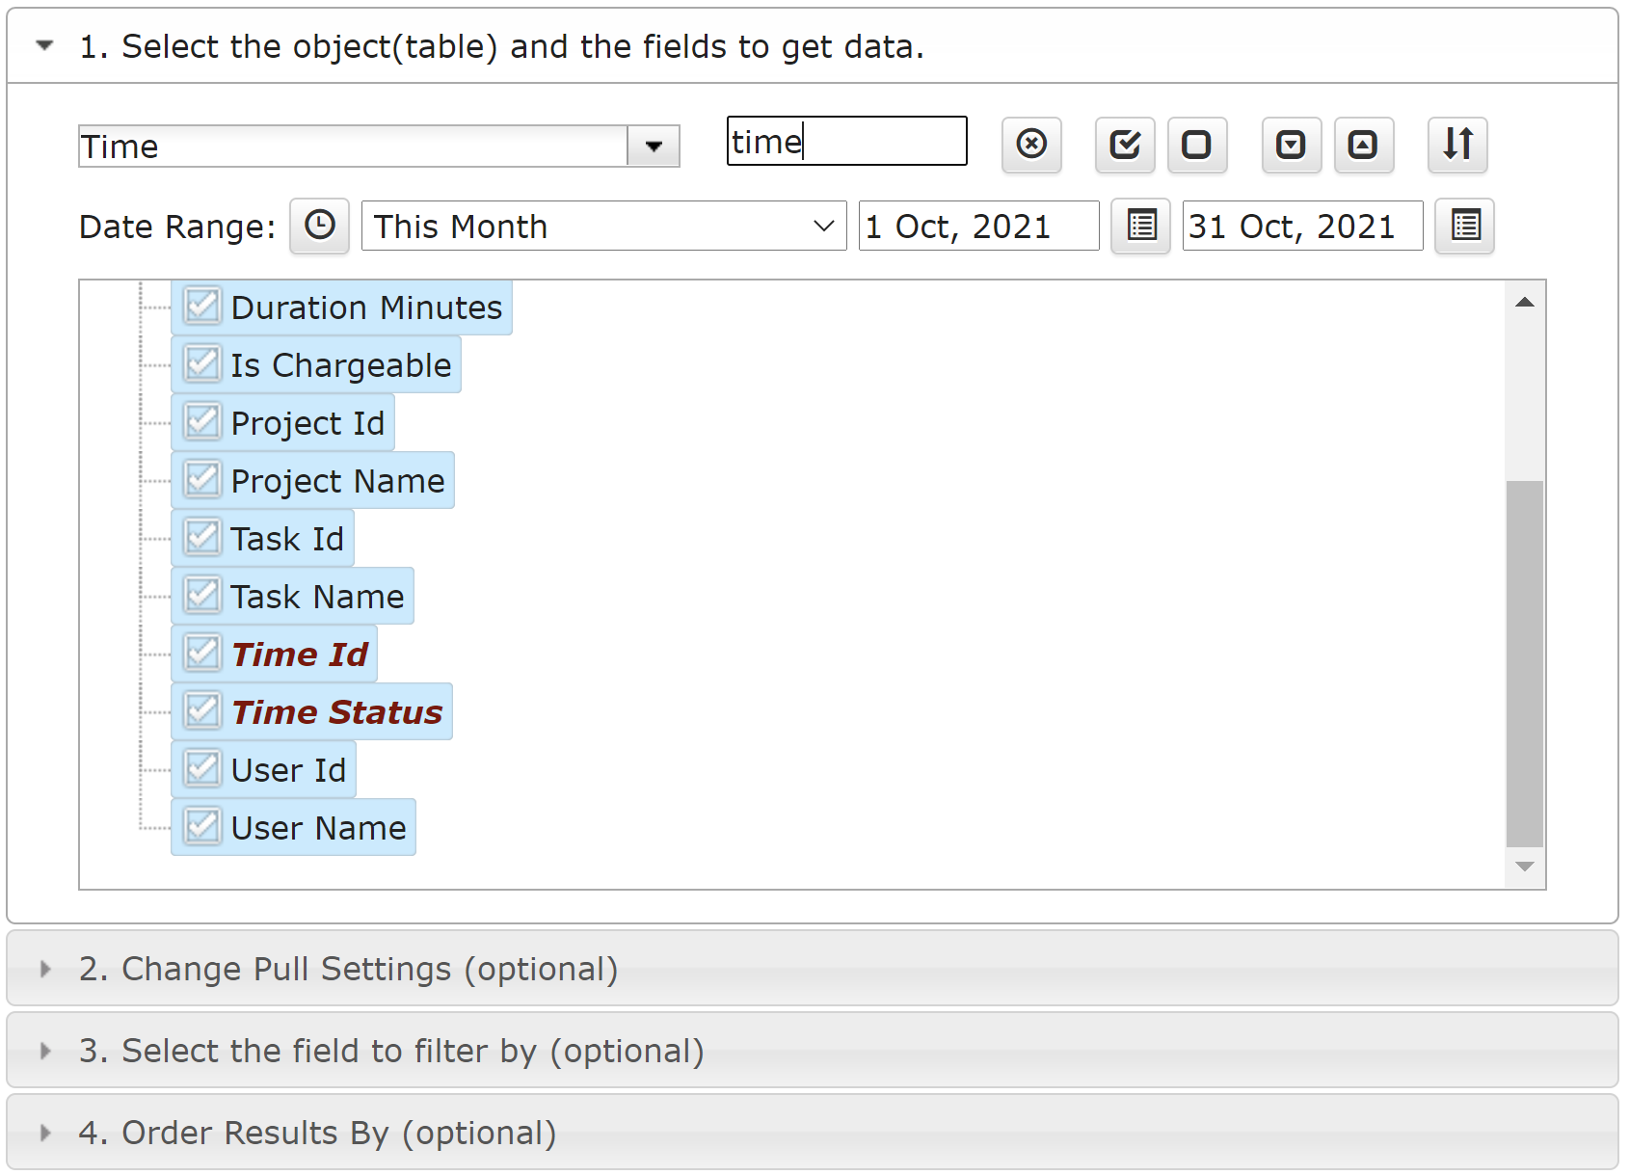Uncheck the User Name field checkbox
The width and height of the screenshot is (1629, 1175).
tap(202, 827)
